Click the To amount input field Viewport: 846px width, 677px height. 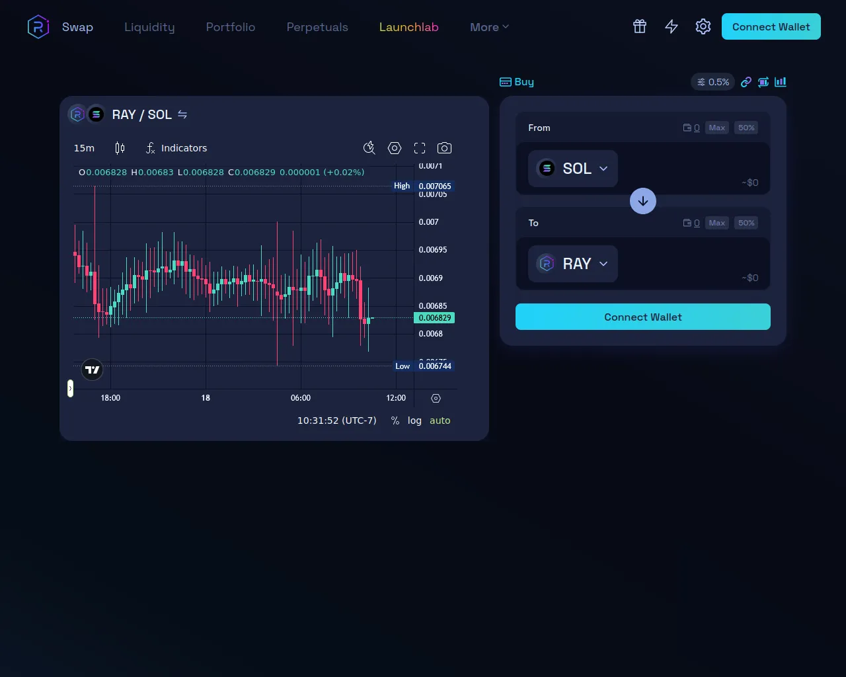(691, 259)
